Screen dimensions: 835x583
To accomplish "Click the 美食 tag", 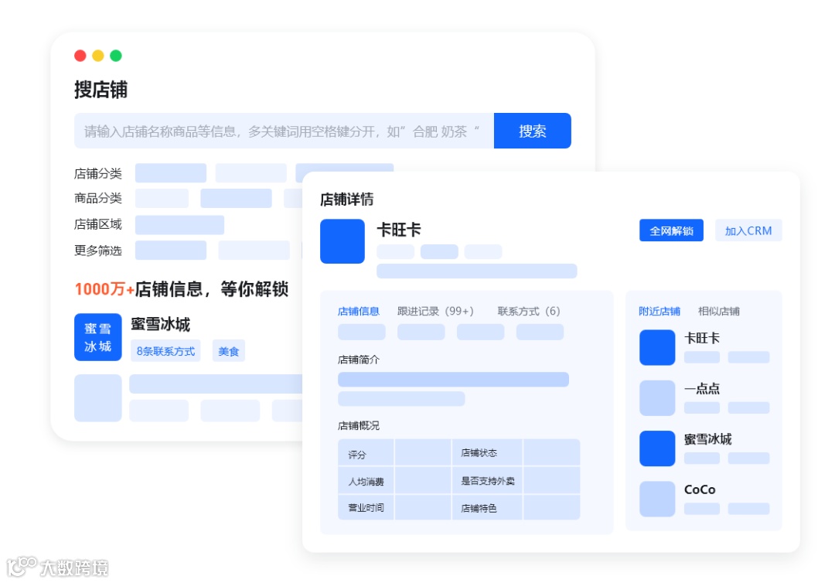I will point(228,351).
